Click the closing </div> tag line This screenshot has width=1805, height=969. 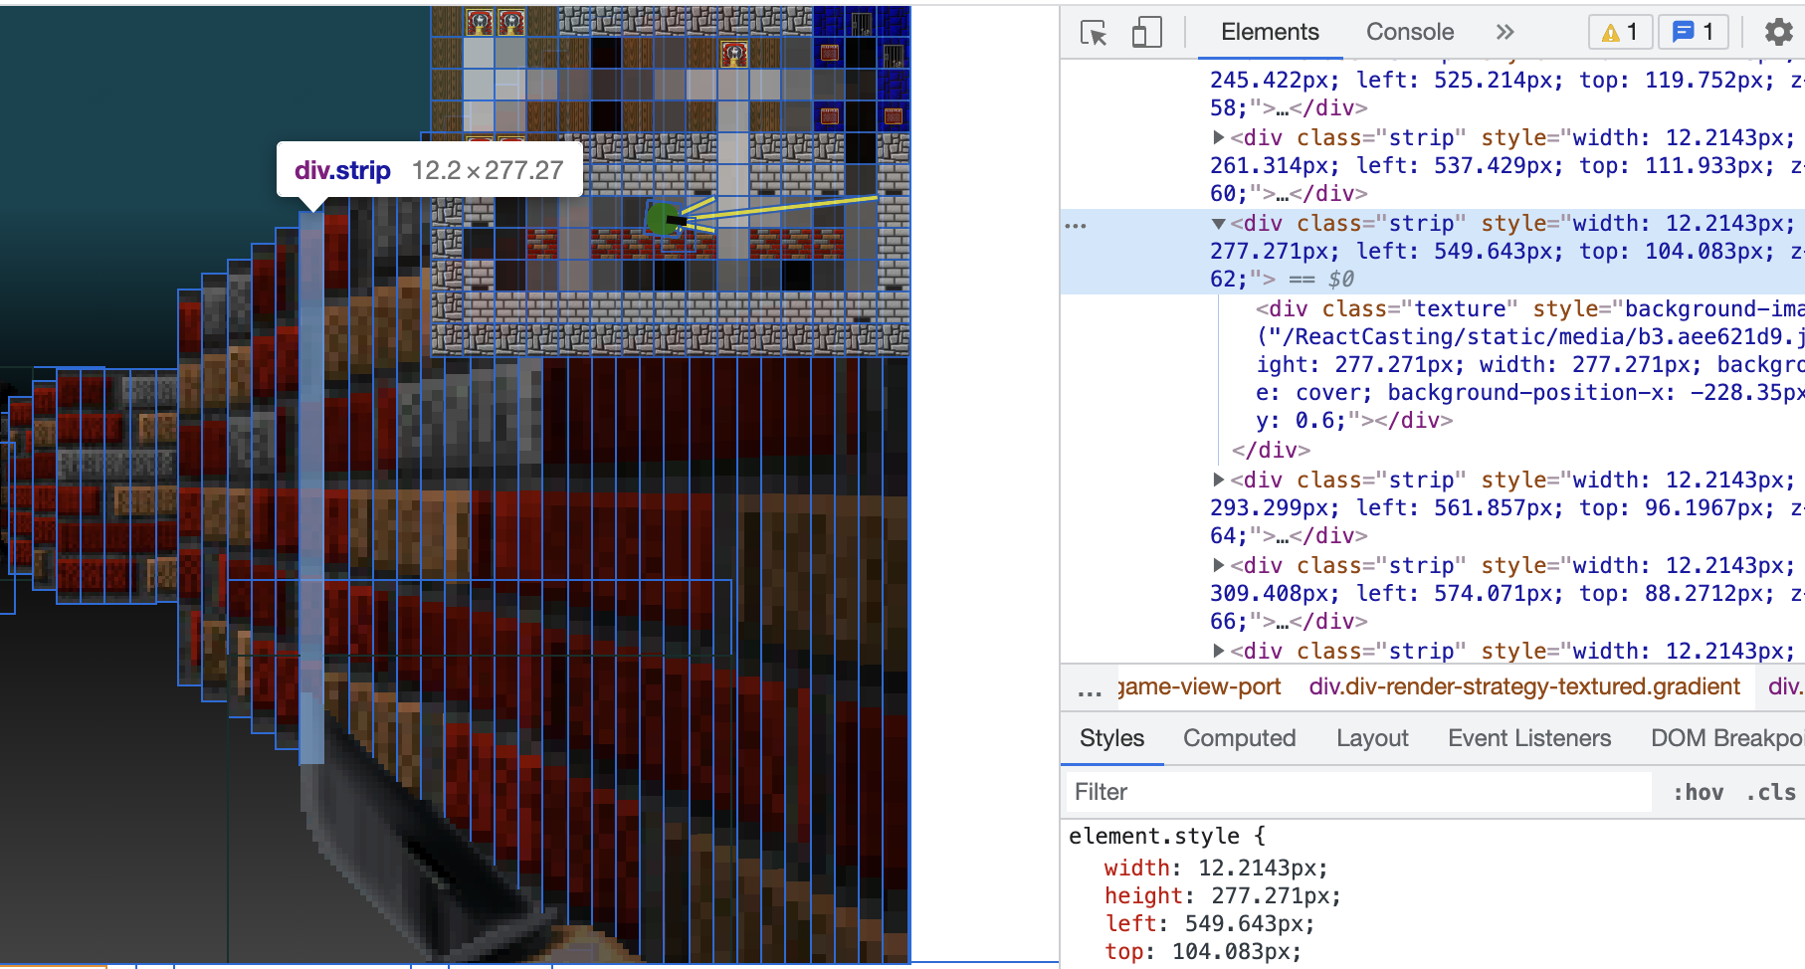point(1271,450)
